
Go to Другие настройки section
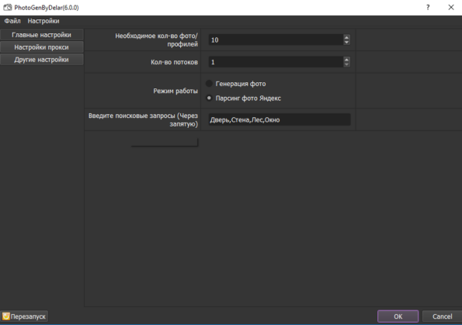point(42,60)
